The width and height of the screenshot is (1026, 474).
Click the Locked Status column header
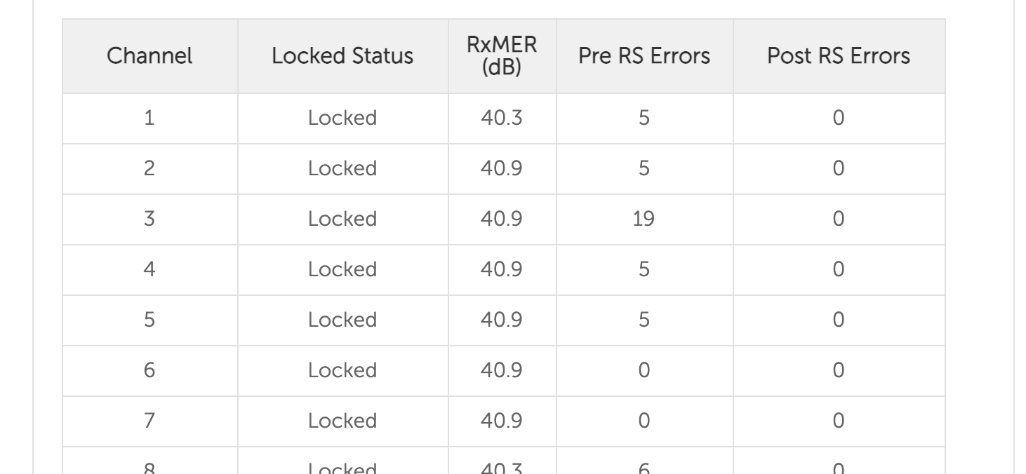tap(342, 56)
